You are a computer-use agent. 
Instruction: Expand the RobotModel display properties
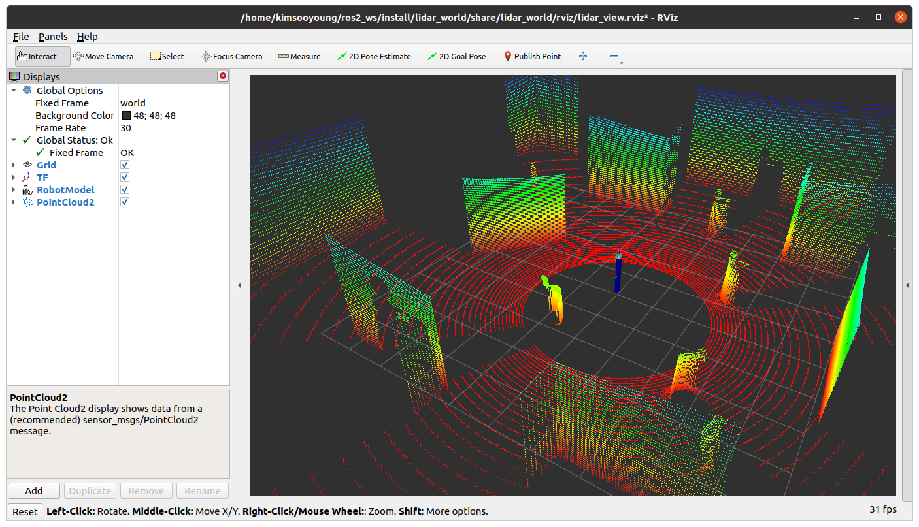point(14,190)
